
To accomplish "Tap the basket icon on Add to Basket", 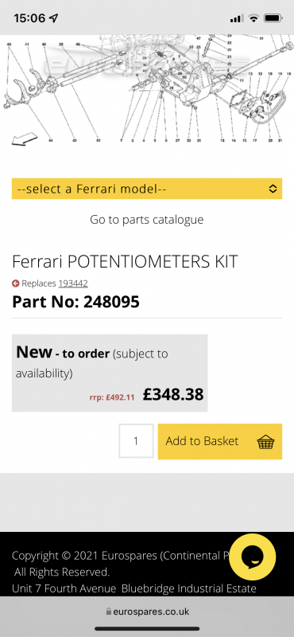I will [266, 442].
